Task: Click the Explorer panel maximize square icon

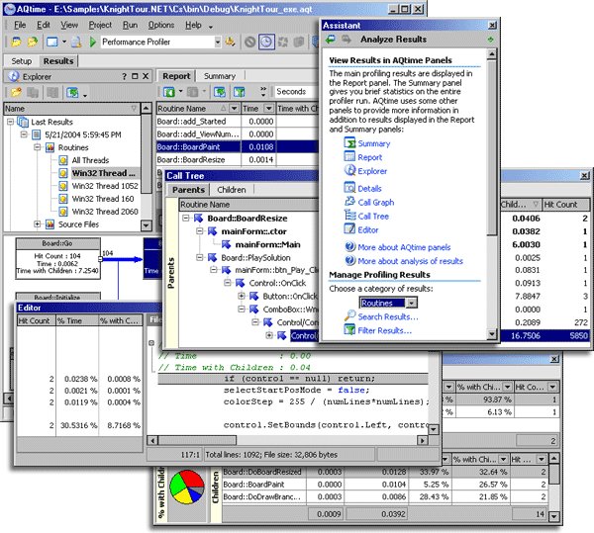Action: [x=135, y=76]
